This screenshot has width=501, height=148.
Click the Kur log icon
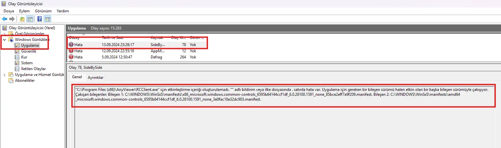(17, 57)
